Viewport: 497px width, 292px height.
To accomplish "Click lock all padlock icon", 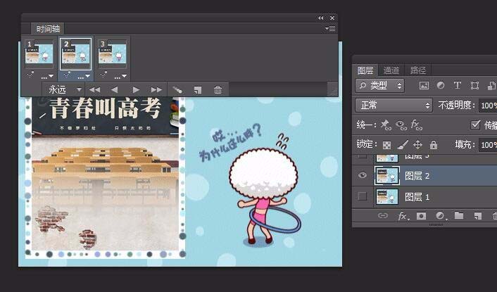I will tap(433, 145).
